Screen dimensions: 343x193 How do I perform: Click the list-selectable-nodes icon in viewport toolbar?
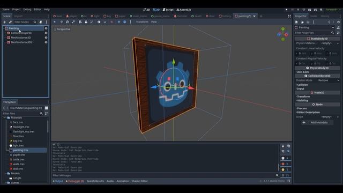click(x=80, y=22)
